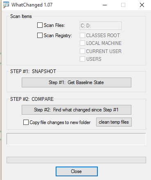Tick the CLASSES ROOT checkbox
The image size is (151, 180).
point(82,35)
